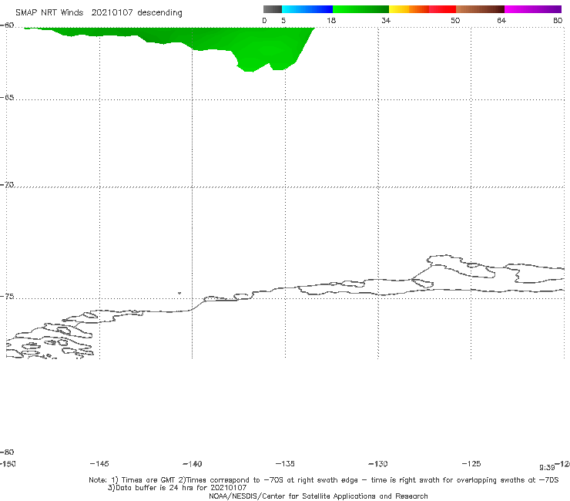Click the magenta-purple segment of the color bar

tap(532, 9)
